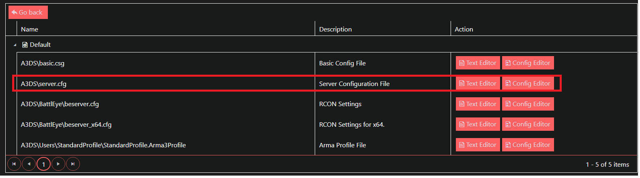Select page 1 in pager
Viewport: 640px width, 178px height.
point(43,164)
